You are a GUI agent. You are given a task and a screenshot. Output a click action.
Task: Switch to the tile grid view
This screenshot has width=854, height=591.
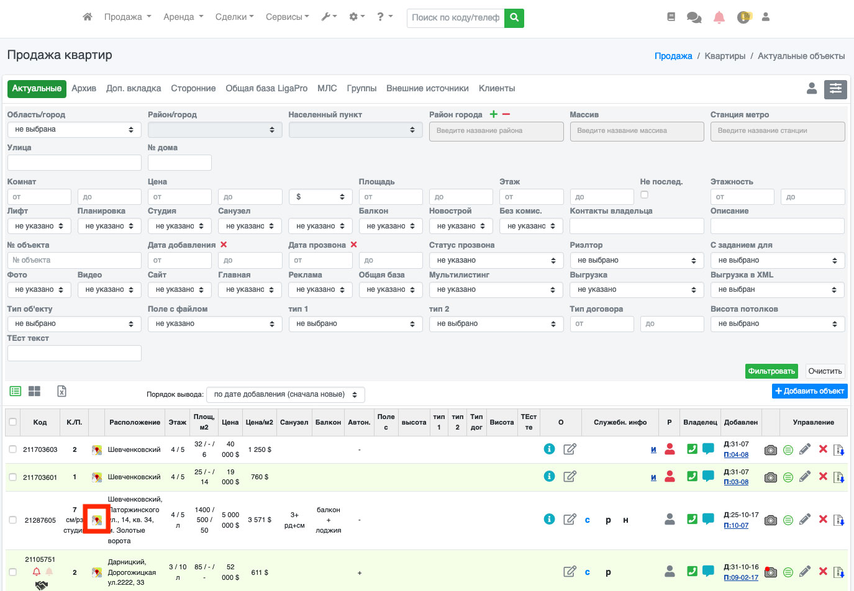point(34,391)
